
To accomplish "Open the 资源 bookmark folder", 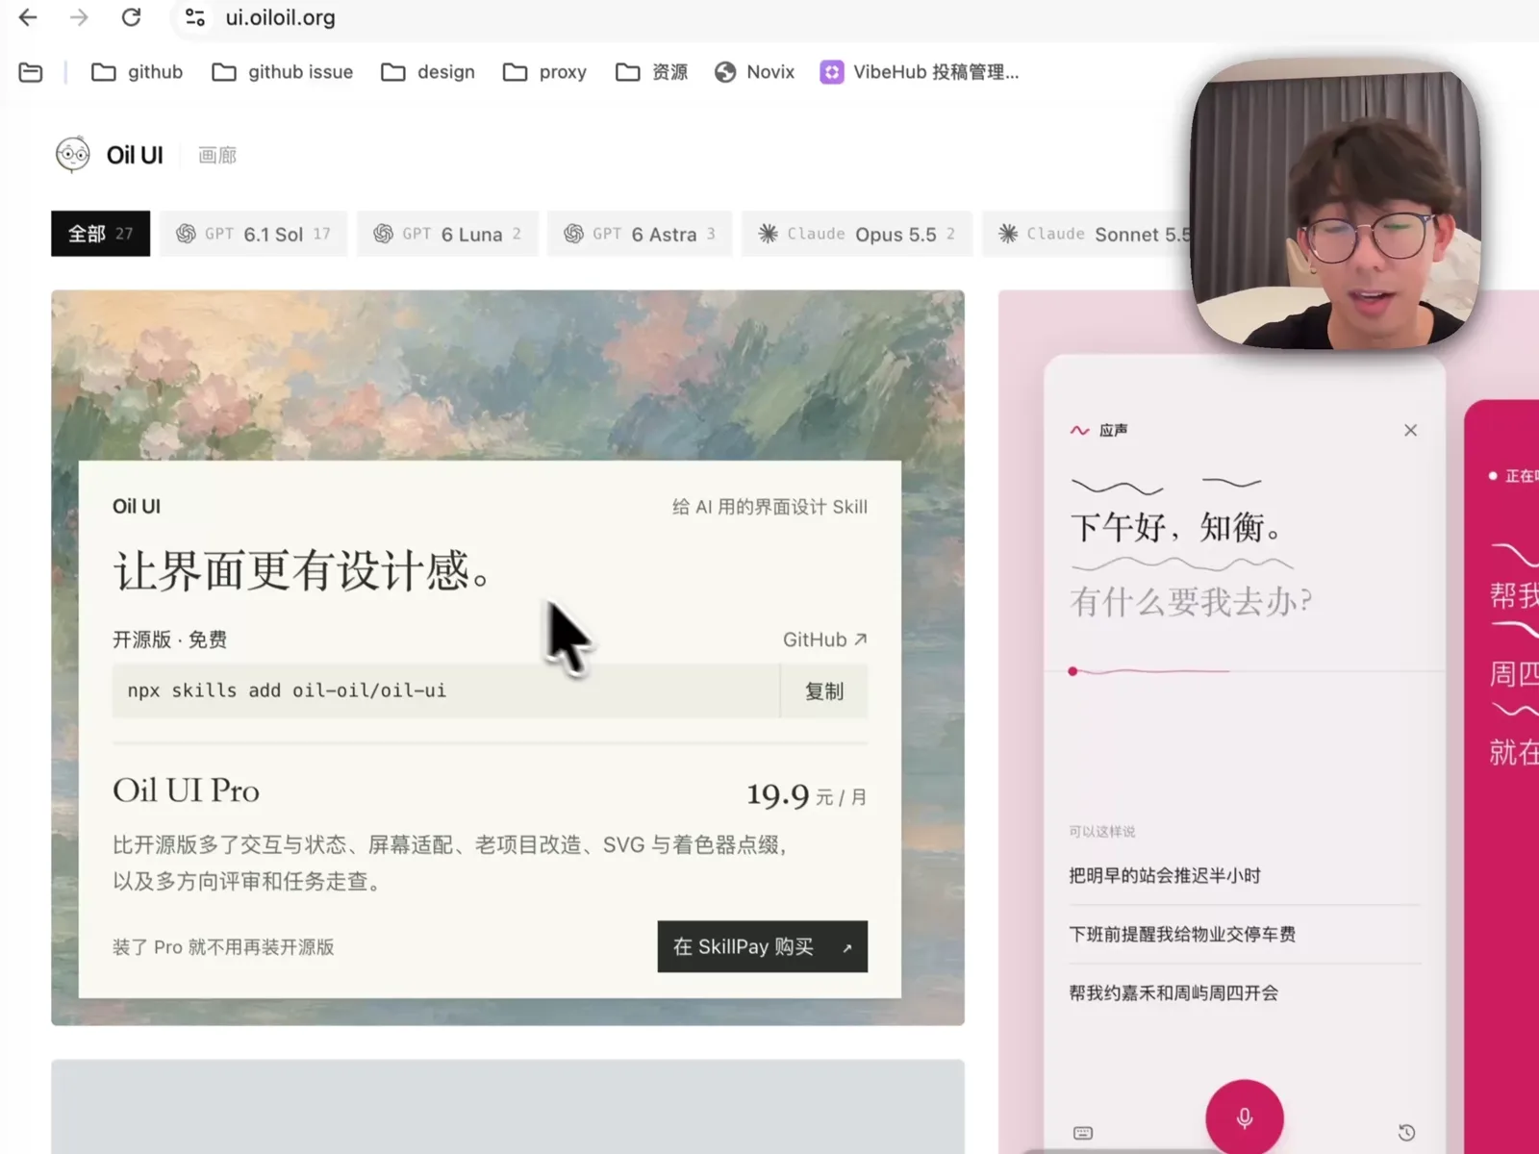I will pos(652,72).
